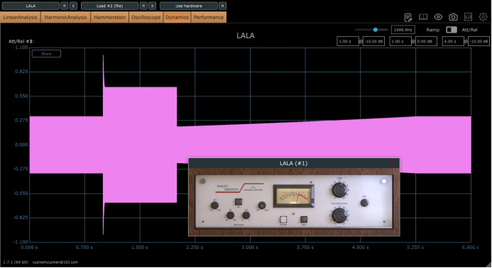Switch the Ramp / Att/Rel toggle
This screenshot has height=268, width=492.
[x=452, y=30]
